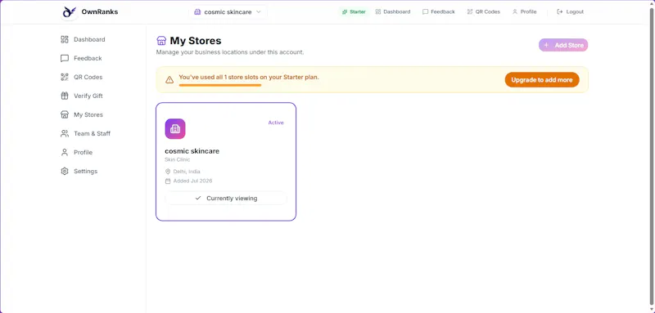655x313 pixels.
Task: Click the warning triangle icon in banner
Action: (x=169, y=79)
